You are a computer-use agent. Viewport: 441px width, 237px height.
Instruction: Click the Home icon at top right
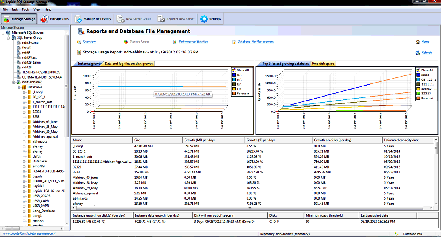click(418, 42)
